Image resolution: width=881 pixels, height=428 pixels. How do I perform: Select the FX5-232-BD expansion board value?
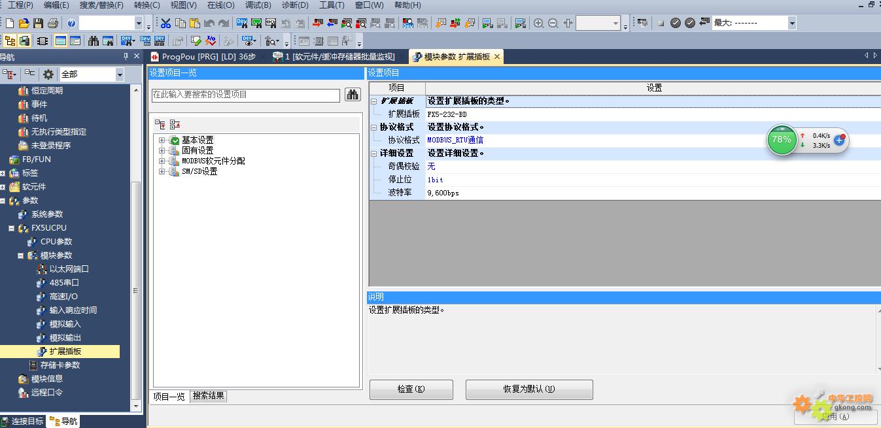tap(447, 114)
